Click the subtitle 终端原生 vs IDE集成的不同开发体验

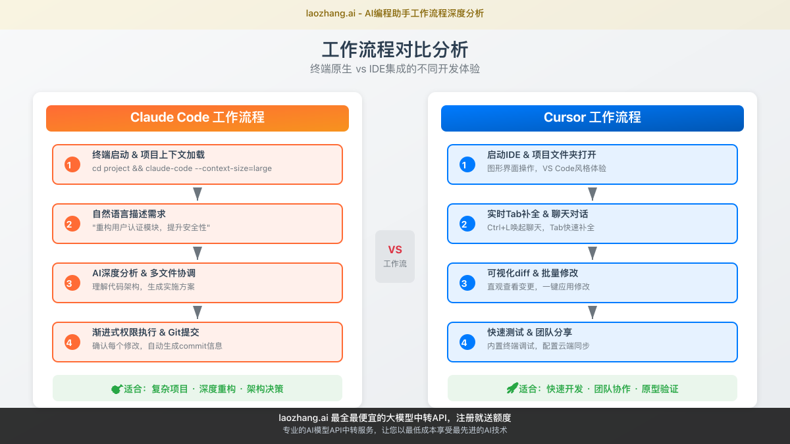click(x=395, y=68)
